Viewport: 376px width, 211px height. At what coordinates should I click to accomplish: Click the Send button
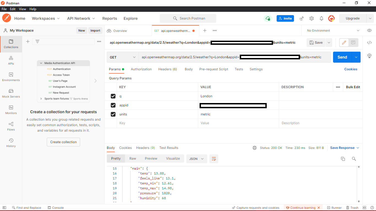[x=342, y=57]
